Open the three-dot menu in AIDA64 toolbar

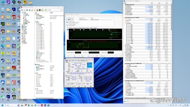tap(62, 10)
